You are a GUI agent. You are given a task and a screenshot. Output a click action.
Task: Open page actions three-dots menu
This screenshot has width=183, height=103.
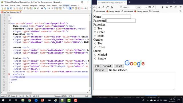(x=146, y=7)
